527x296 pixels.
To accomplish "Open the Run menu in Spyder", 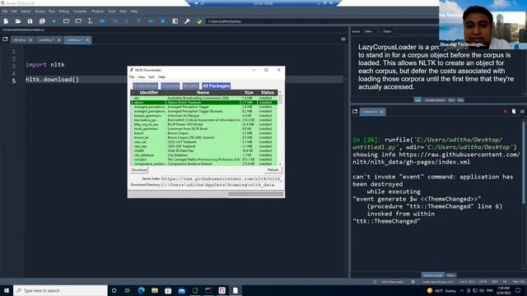I will pyautogui.click(x=52, y=11).
